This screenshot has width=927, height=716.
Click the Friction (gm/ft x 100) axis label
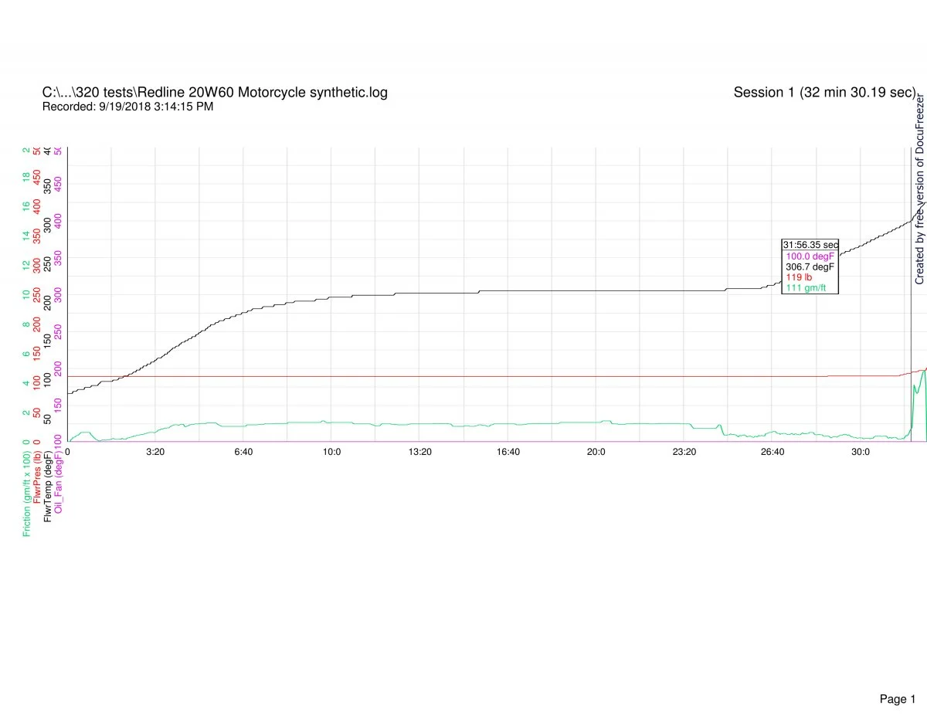27,494
